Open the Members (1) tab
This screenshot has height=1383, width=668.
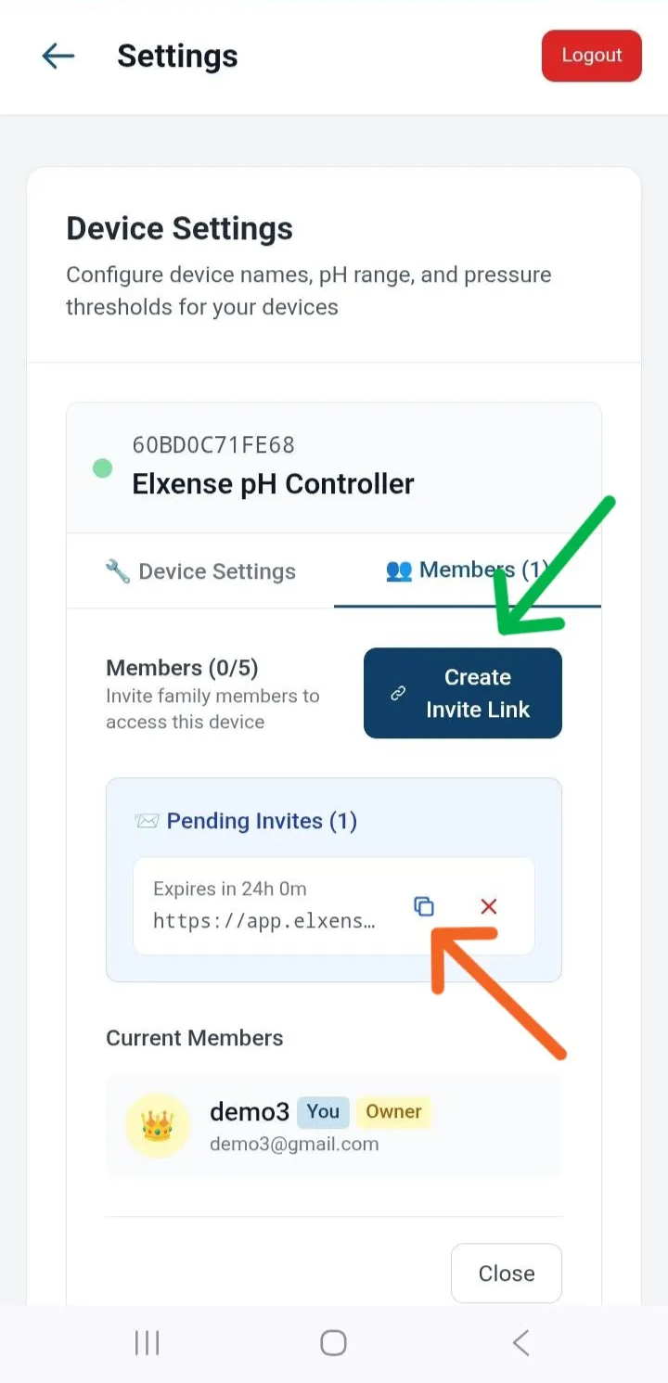467,570
